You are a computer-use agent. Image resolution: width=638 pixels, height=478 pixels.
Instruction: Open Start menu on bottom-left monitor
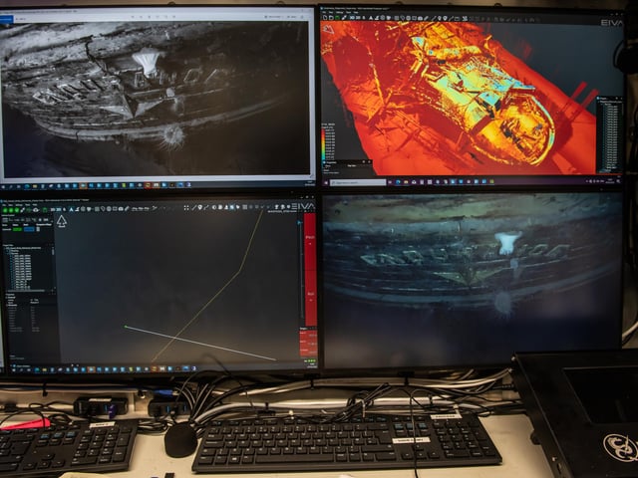point(13,369)
